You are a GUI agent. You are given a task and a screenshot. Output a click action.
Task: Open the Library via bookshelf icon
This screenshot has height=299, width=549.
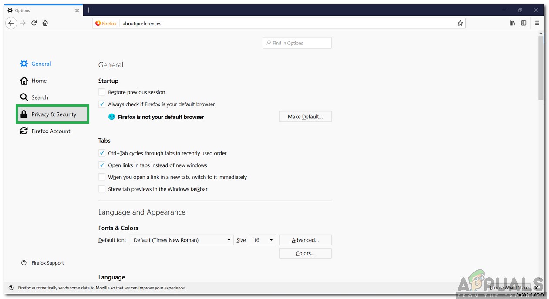512,23
